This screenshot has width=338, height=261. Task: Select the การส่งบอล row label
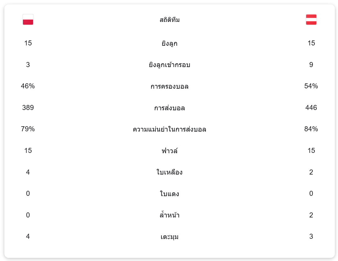click(x=170, y=108)
